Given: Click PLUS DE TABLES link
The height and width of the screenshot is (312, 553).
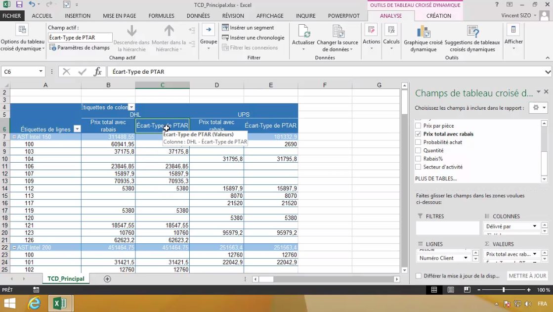Looking at the screenshot, I should pyautogui.click(x=436, y=178).
